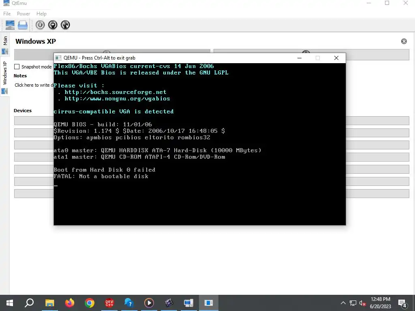
Task: Open the Help menu
Action: pyautogui.click(x=41, y=14)
